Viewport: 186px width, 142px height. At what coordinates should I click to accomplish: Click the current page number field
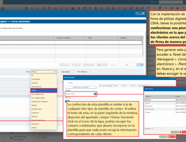click(121, 65)
